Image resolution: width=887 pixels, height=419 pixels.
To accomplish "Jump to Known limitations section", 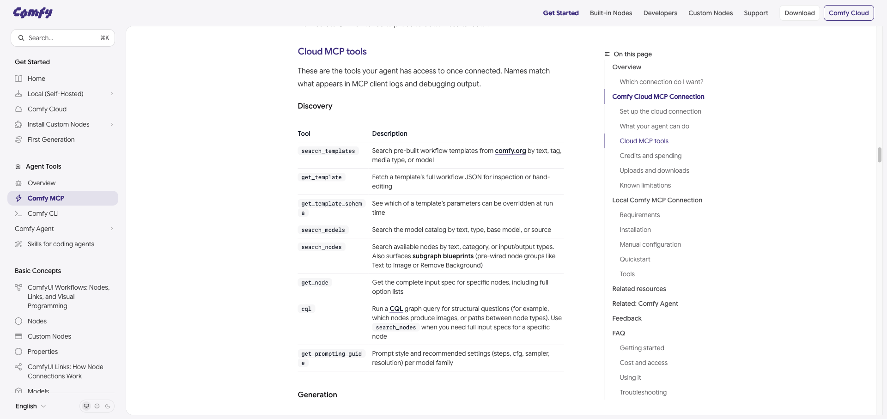I will point(645,185).
